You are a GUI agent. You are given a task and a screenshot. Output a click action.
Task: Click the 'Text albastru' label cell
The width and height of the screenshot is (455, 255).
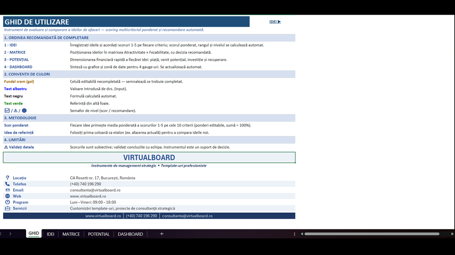tap(15, 89)
